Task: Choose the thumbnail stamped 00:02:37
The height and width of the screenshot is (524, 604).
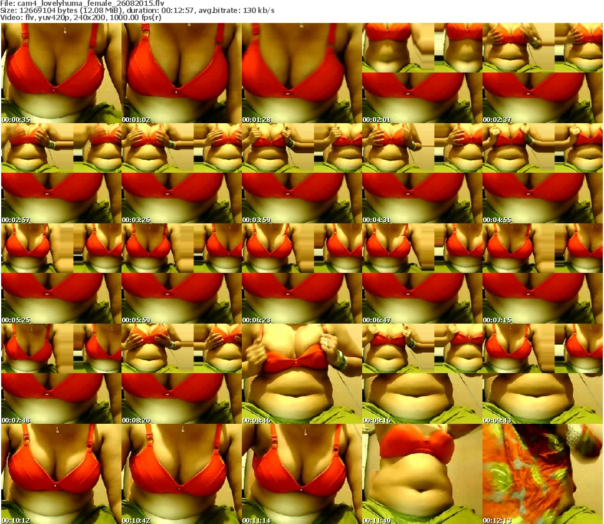Action: pyautogui.click(x=543, y=73)
